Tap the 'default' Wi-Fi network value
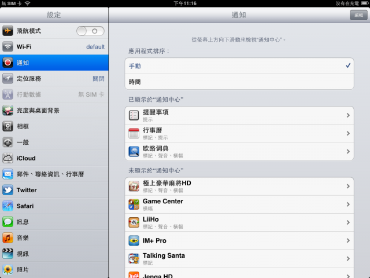Image resolution: width=370 pixels, height=278 pixels. click(x=95, y=47)
